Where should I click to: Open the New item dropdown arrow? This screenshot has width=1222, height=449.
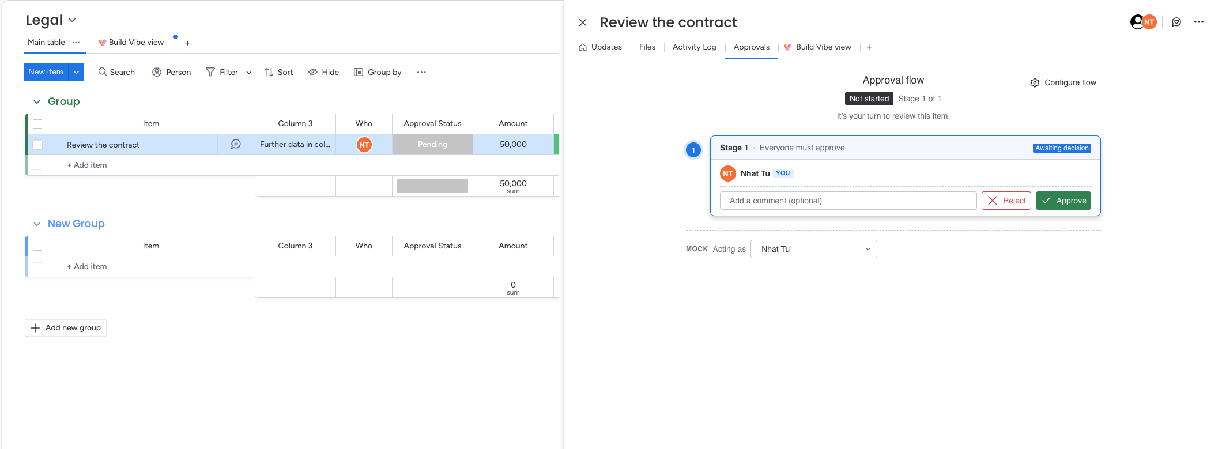[76, 72]
